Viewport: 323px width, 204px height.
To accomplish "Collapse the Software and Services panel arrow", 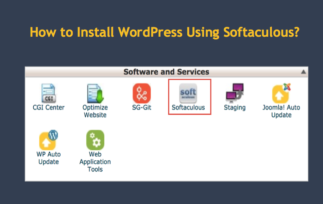I will 303,72.
